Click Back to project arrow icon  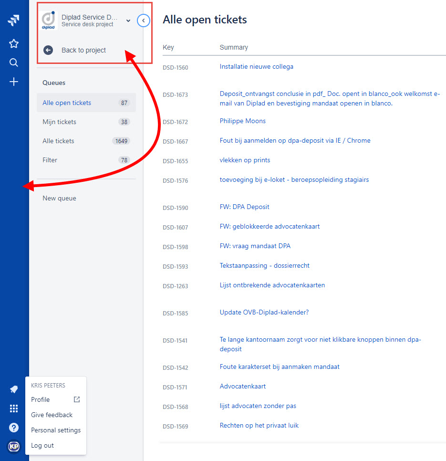[x=48, y=50]
